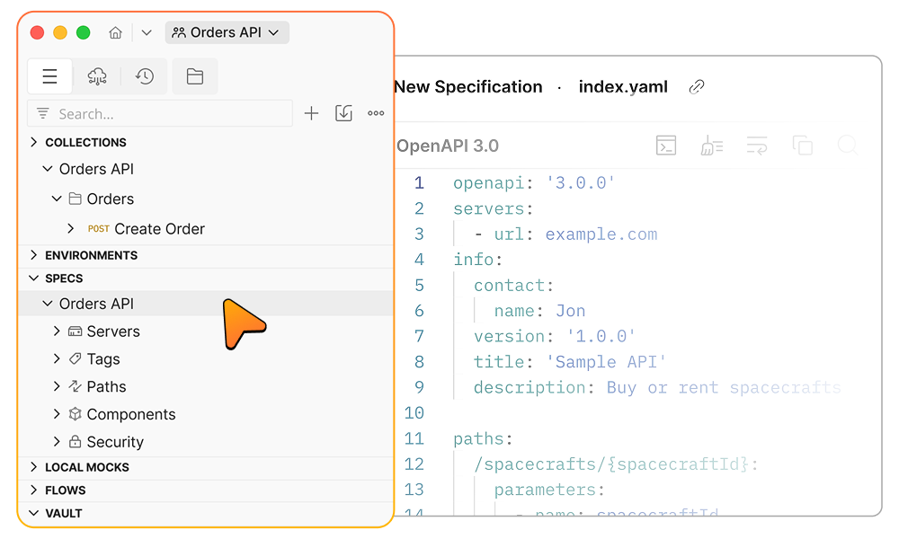This screenshot has width=899, height=539.
Task: Open the history tab in sidebar
Action: pos(145,76)
